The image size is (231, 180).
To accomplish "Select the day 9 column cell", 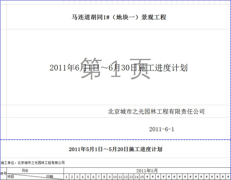I will pos(110,177).
